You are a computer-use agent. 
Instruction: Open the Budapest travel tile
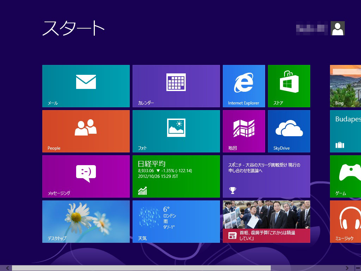click(345, 131)
